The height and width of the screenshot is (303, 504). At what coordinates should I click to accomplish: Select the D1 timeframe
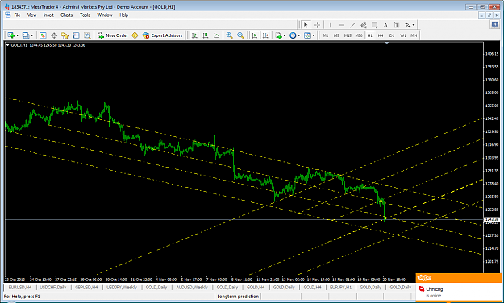click(392, 35)
